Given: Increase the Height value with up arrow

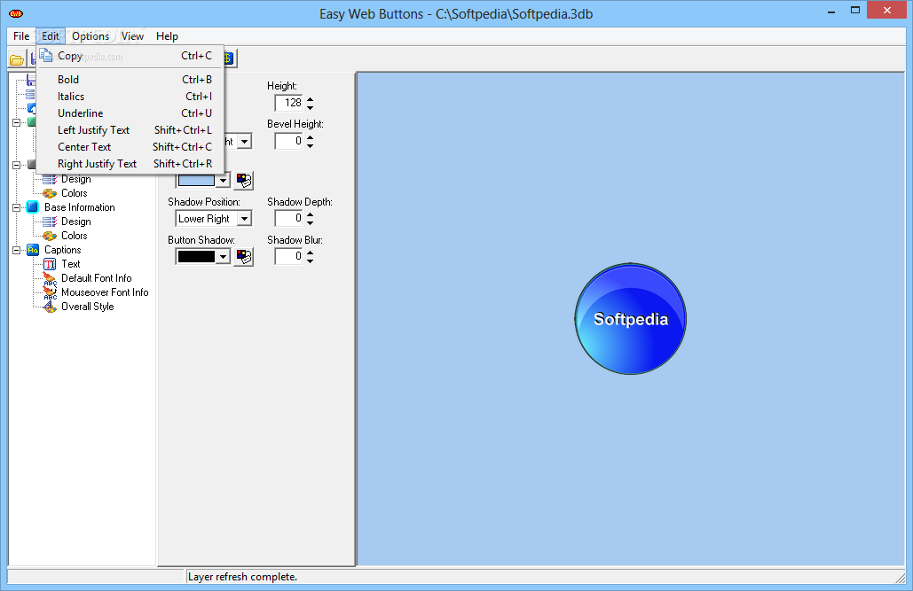Looking at the screenshot, I should [x=310, y=99].
